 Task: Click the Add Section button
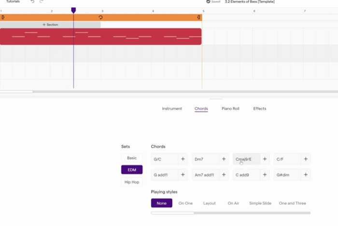tap(50, 25)
